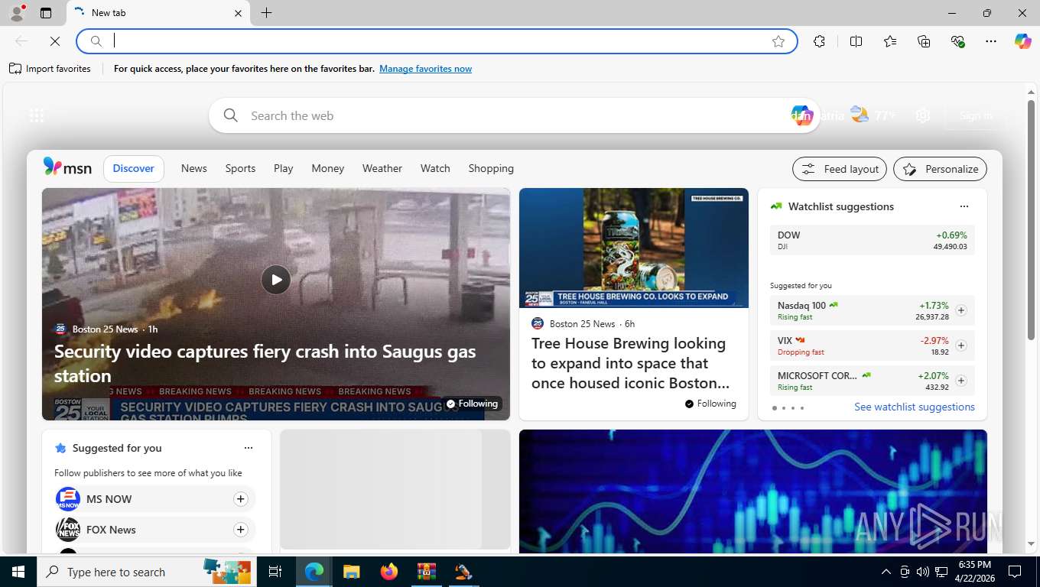This screenshot has height=587, width=1040.
Task: Toggle Following on Tree House card
Action: [710, 404]
